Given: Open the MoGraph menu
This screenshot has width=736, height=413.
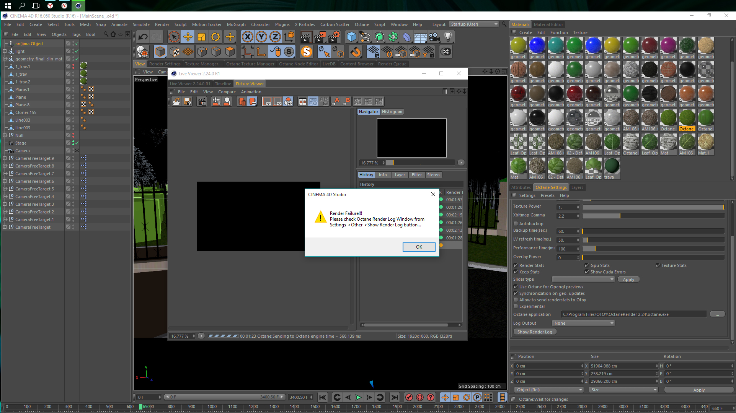Looking at the screenshot, I should click(x=236, y=24).
